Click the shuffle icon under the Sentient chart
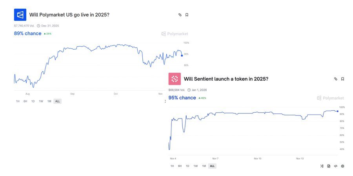 point(322,166)
